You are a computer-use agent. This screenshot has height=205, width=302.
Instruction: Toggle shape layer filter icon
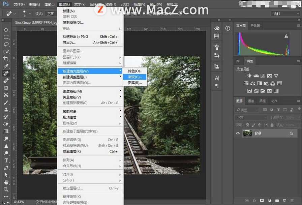(285, 110)
